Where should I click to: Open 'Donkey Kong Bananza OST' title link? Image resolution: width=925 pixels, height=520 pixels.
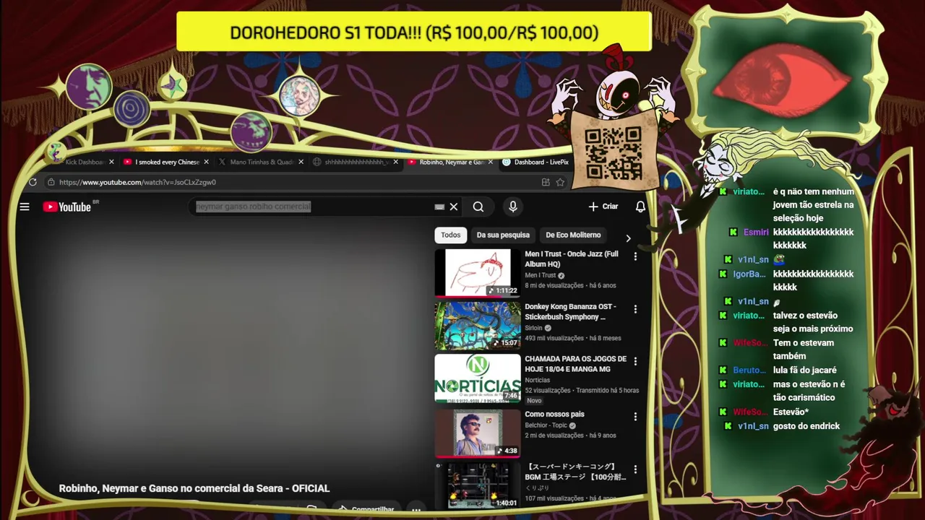pyautogui.click(x=570, y=311)
